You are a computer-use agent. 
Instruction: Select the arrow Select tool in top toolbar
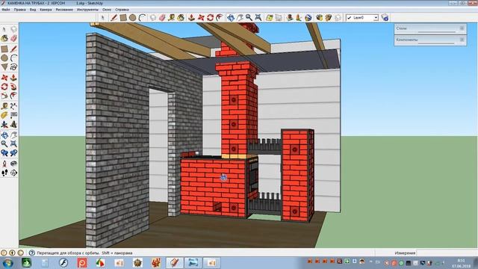pyautogui.click(x=103, y=18)
